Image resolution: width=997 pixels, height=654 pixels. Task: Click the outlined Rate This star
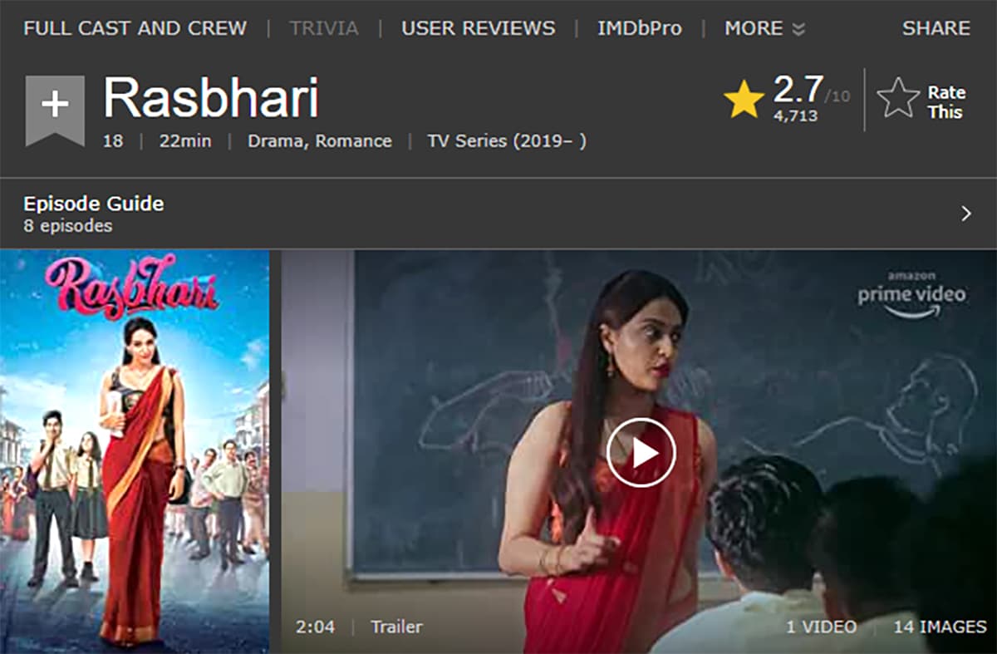tap(898, 98)
